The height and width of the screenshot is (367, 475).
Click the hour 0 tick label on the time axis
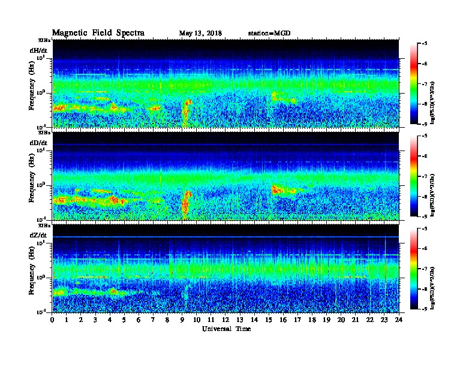click(x=52, y=320)
